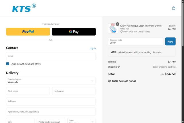This screenshot has width=184, height=123.
Task: Click the First name field
Action: [x=28, y=91]
